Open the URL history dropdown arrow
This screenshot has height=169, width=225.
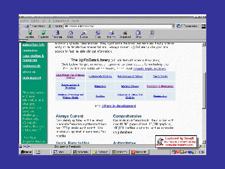[173, 26]
